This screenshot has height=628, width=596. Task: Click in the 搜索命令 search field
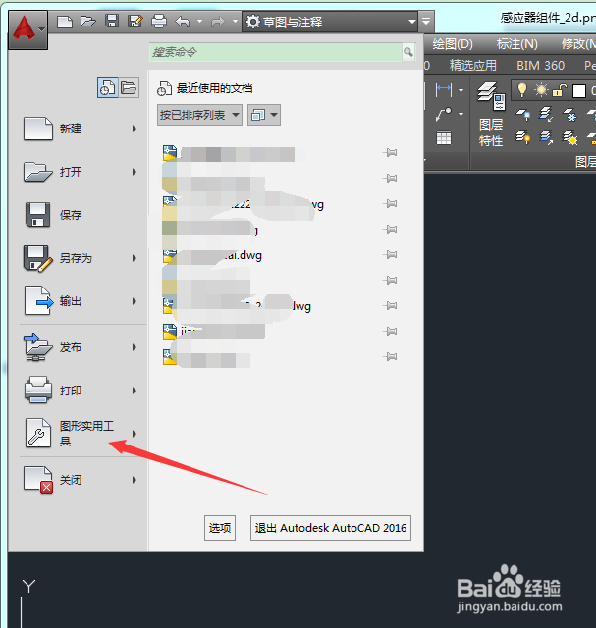(x=276, y=52)
